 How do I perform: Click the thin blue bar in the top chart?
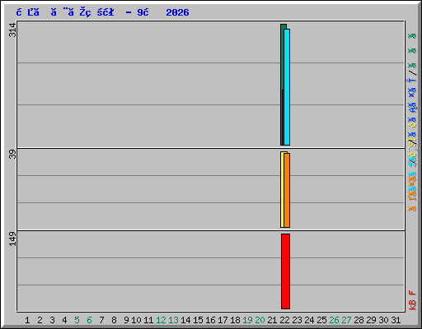click(283, 118)
